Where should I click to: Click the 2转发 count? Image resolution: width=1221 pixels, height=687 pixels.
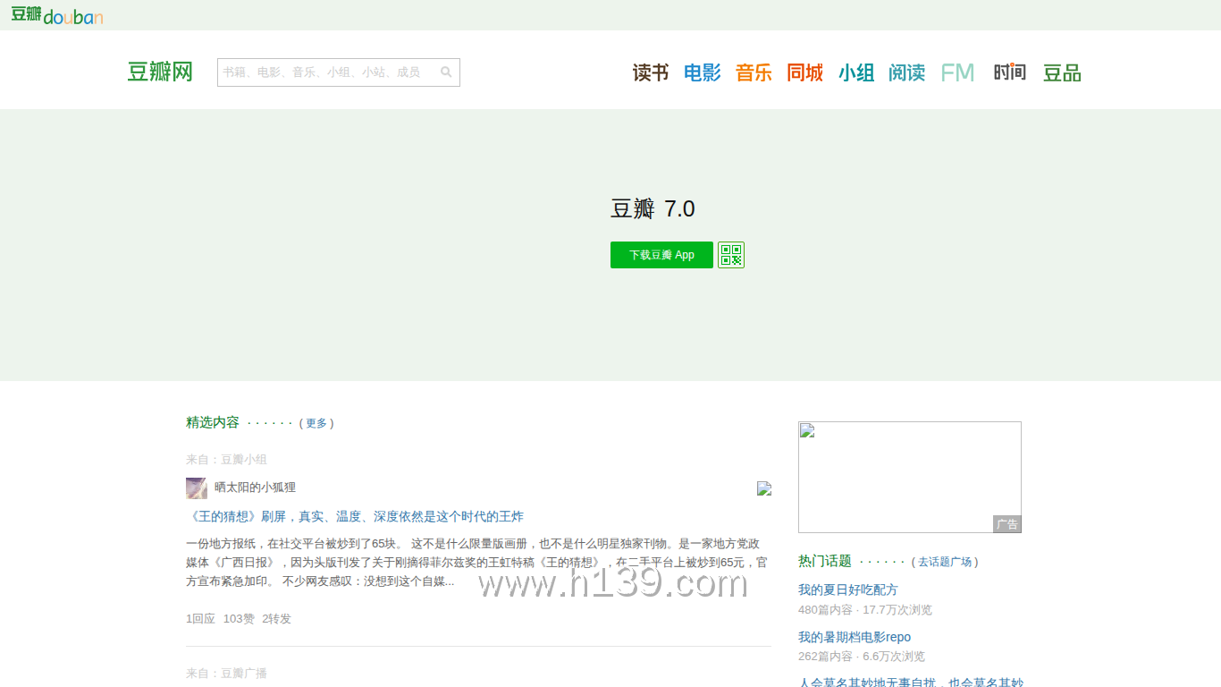[x=276, y=619]
